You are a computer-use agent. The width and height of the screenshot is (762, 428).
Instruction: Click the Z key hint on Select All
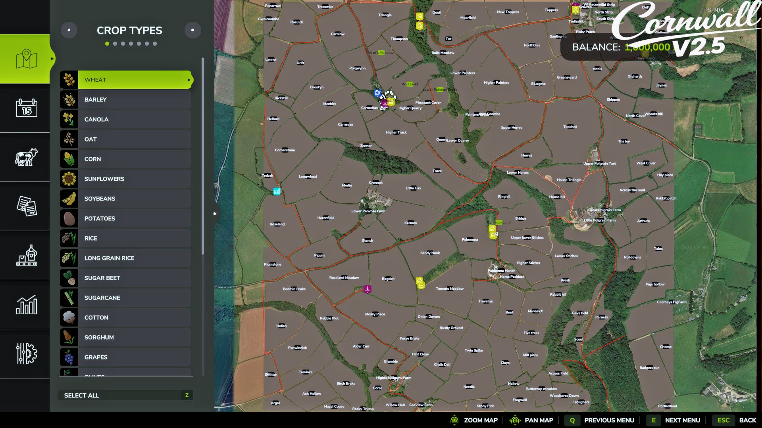pyautogui.click(x=187, y=395)
